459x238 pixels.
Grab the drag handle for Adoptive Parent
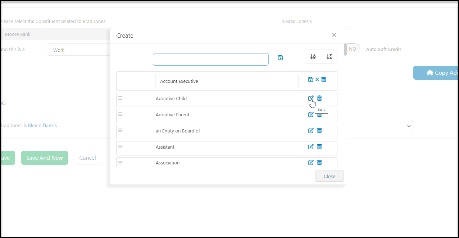[x=121, y=114]
